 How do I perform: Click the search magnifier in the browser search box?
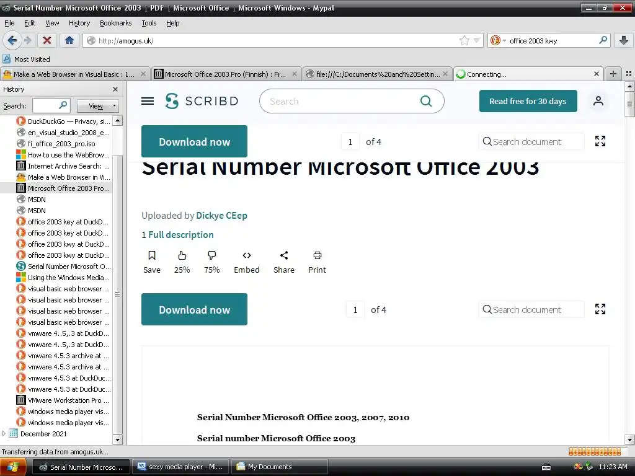tap(603, 40)
